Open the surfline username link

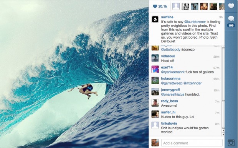pos(167,17)
